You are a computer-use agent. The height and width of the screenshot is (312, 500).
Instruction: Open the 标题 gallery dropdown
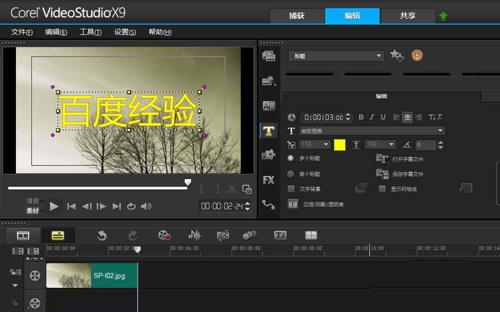click(x=378, y=56)
